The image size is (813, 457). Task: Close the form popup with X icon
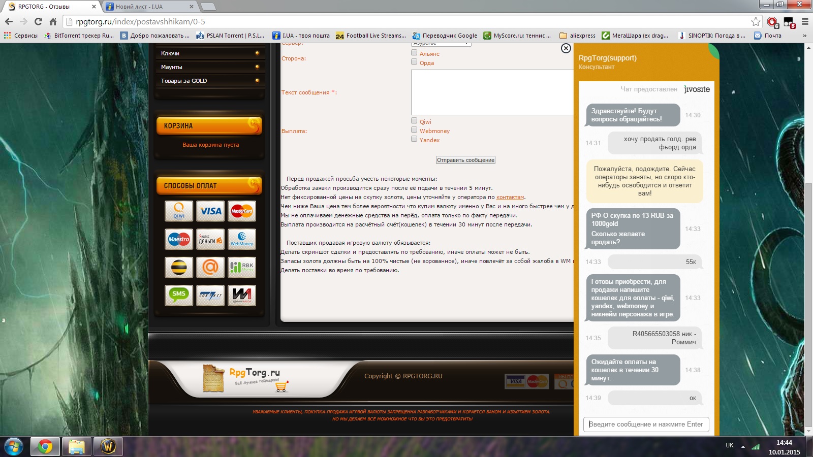click(x=566, y=48)
